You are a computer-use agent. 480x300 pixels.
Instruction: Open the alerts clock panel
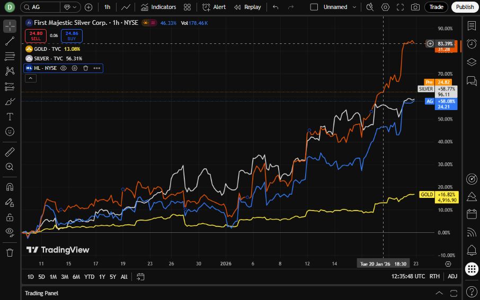click(472, 44)
